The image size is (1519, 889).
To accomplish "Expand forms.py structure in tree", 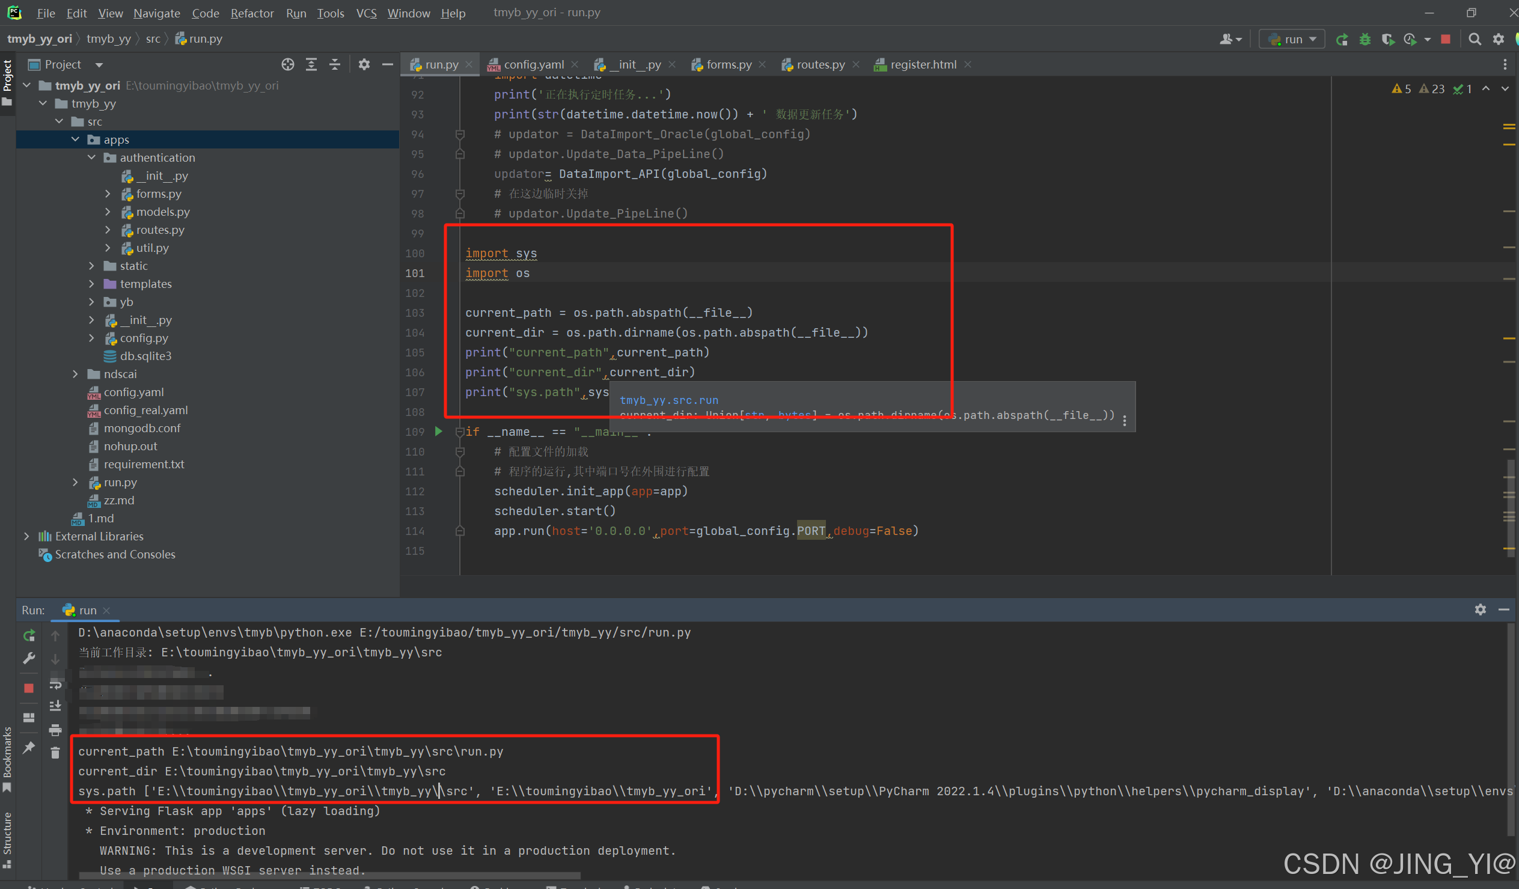I will coord(108,194).
